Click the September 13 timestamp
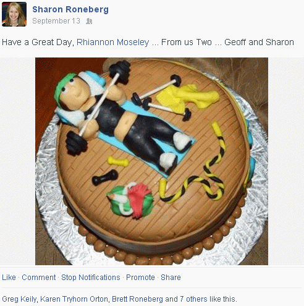 pos(56,21)
